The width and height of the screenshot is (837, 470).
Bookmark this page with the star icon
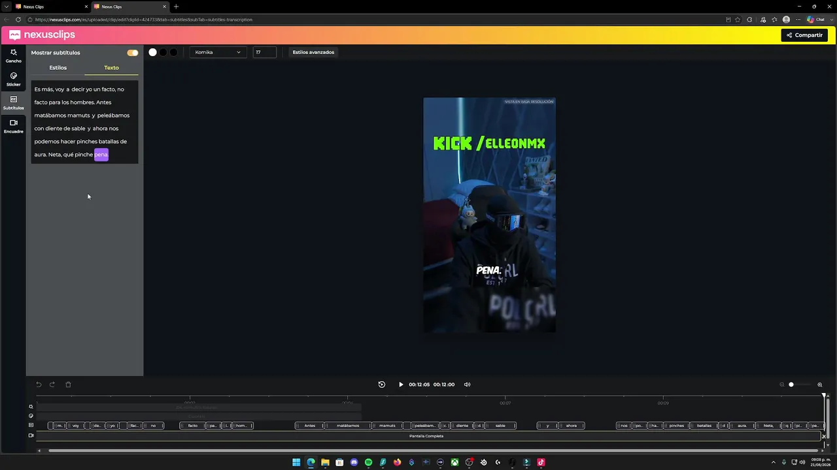tap(738, 20)
